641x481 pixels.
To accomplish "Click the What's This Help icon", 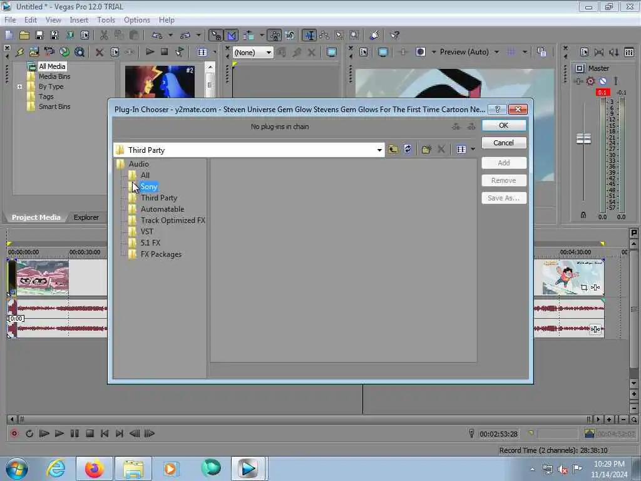I will click(394, 36).
